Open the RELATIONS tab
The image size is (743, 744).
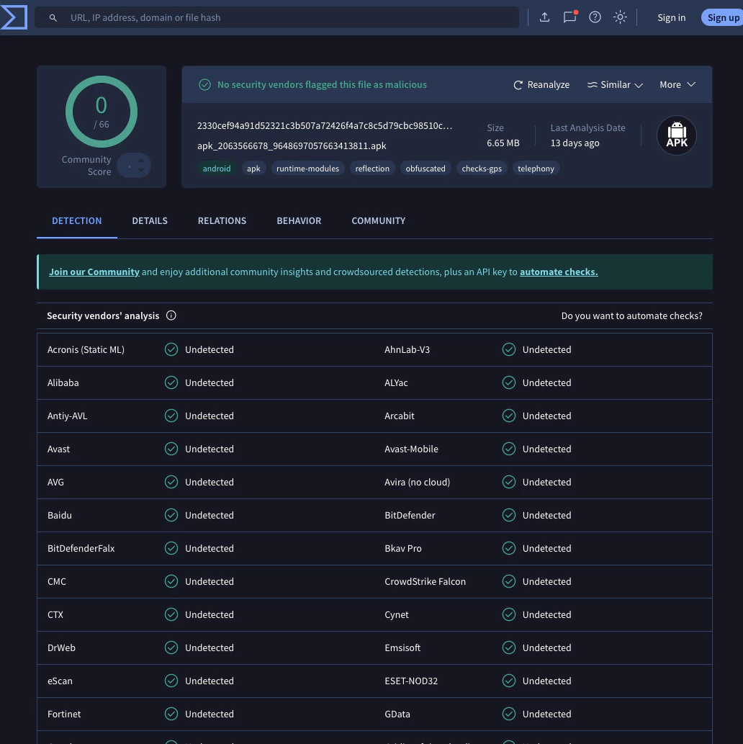[x=222, y=220]
